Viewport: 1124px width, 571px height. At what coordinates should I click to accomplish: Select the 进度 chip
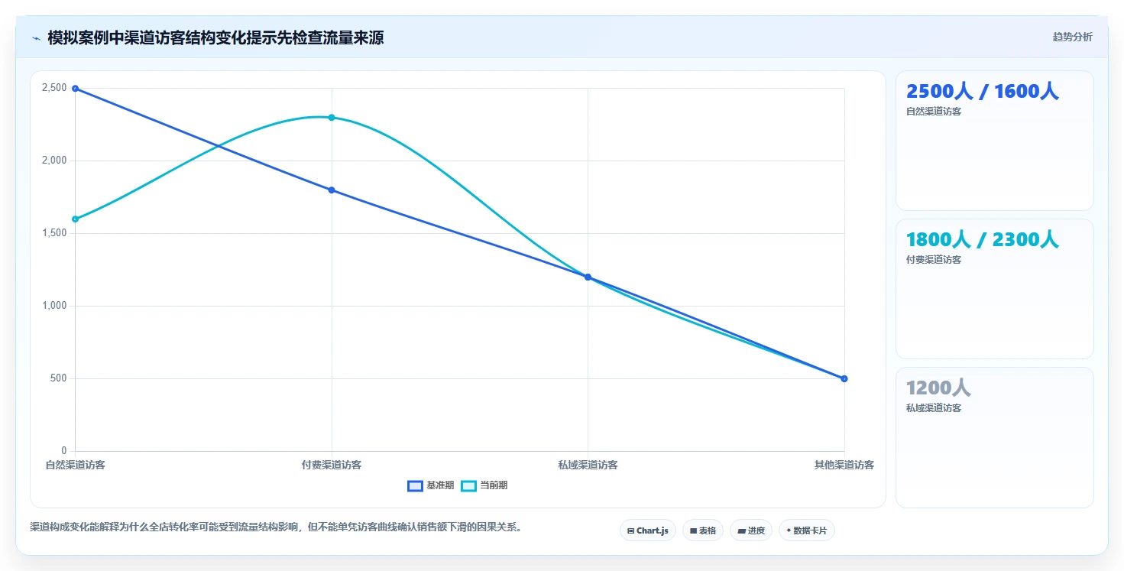[x=750, y=530]
